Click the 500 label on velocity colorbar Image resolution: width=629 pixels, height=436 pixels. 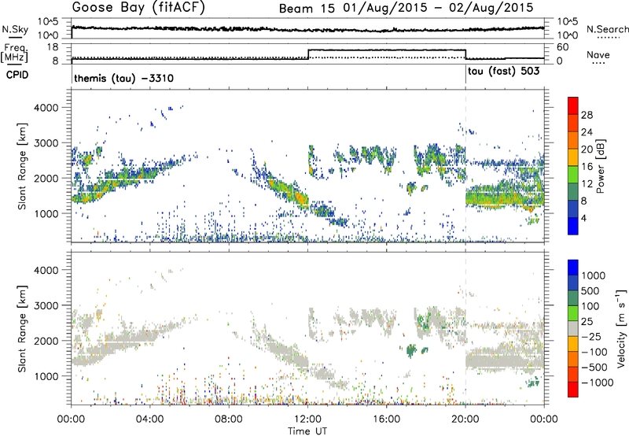590,291
